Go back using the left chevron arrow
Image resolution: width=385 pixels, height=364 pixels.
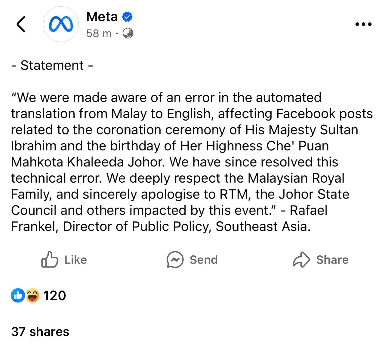[x=21, y=24]
